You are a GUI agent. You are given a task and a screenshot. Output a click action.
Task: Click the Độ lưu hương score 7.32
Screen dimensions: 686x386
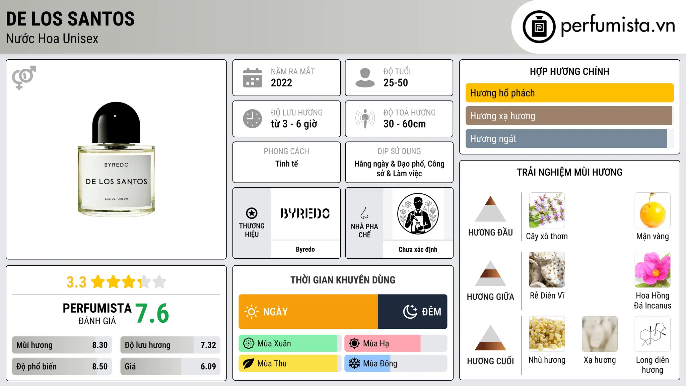pyautogui.click(x=208, y=345)
